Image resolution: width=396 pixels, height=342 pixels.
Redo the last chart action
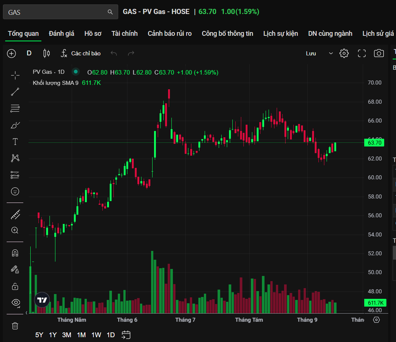(x=131, y=53)
